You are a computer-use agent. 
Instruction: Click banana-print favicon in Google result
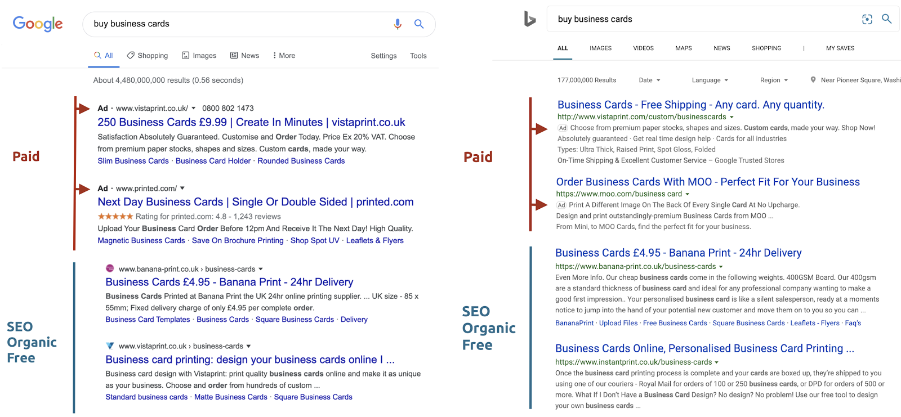tap(110, 268)
